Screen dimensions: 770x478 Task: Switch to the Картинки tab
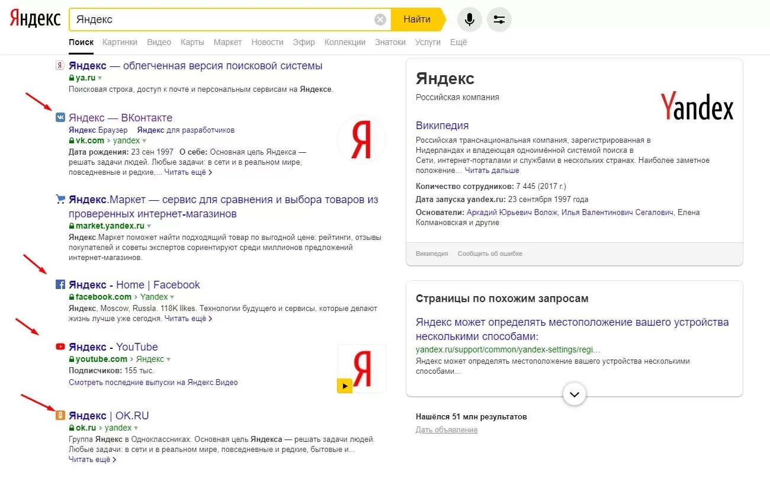tap(120, 42)
